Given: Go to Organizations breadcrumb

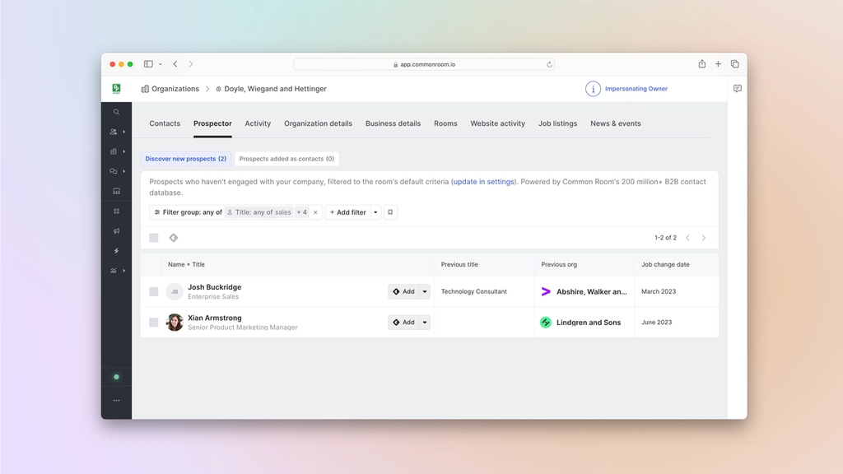Looking at the screenshot, I should tap(170, 89).
